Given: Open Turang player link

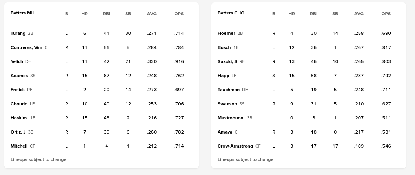Looking at the screenshot, I should click(x=18, y=33).
